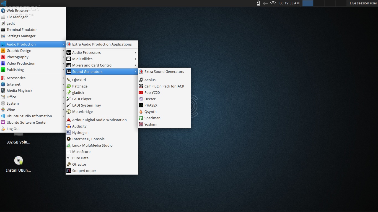378x212 pixels.
Task: Expand the Publishing submenu arrow
Action: [x=63, y=70]
